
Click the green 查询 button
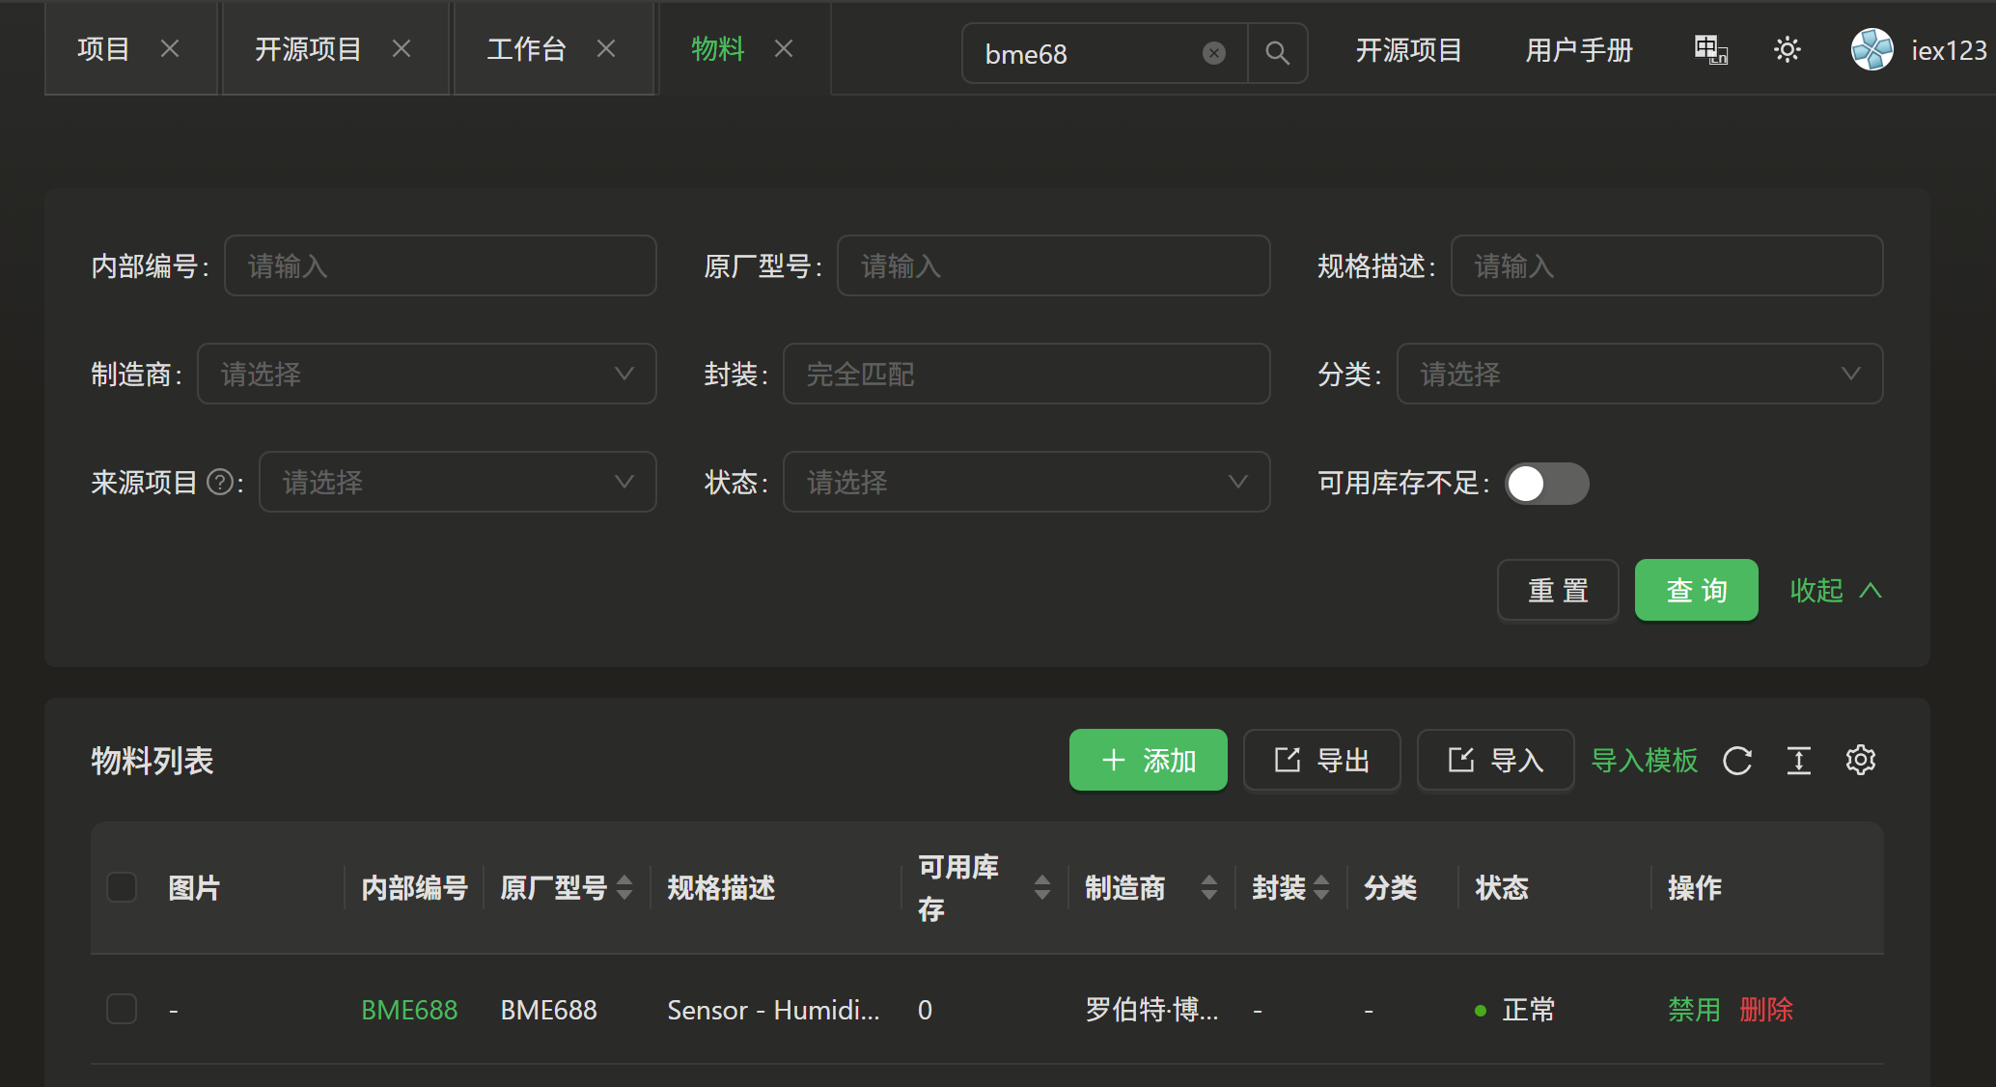point(1696,590)
